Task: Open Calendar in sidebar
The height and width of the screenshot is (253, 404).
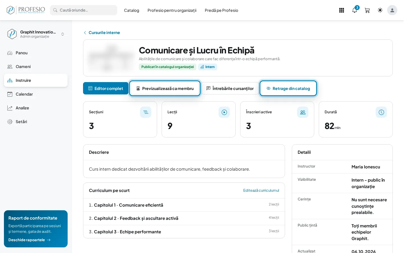Action: pyautogui.click(x=36, y=94)
